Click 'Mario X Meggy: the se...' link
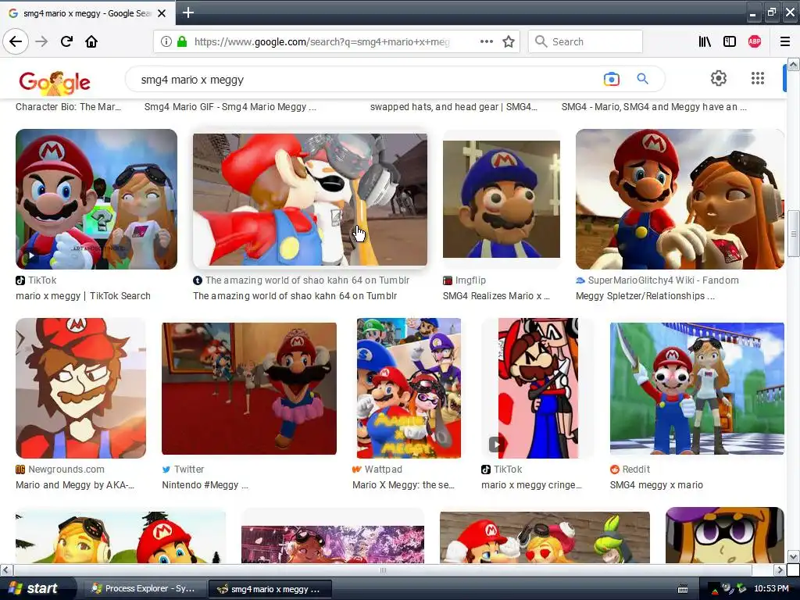 [x=403, y=484]
